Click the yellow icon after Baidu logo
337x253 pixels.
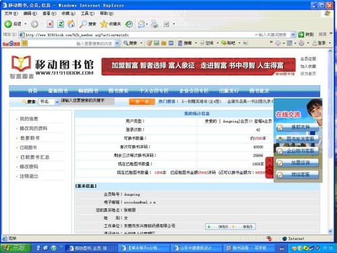point(25,43)
